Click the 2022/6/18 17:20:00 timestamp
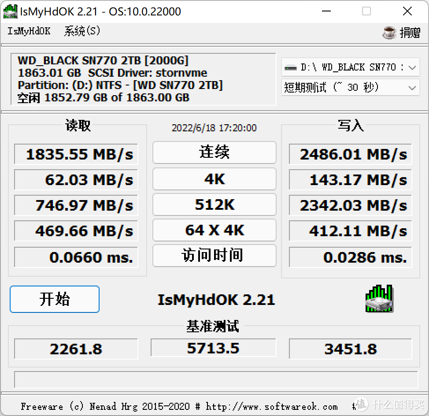 tap(214, 128)
